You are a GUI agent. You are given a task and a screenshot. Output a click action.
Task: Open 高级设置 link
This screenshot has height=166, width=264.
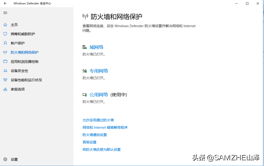pos(89,142)
